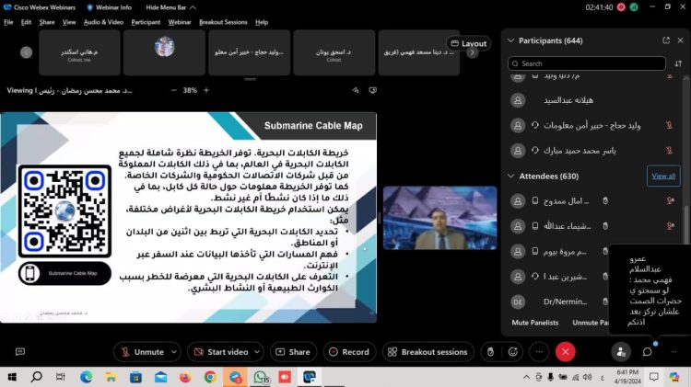Open video options dropdown next to Start video
The height and width of the screenshot is (387, 691).
click(x=257, y=352)
